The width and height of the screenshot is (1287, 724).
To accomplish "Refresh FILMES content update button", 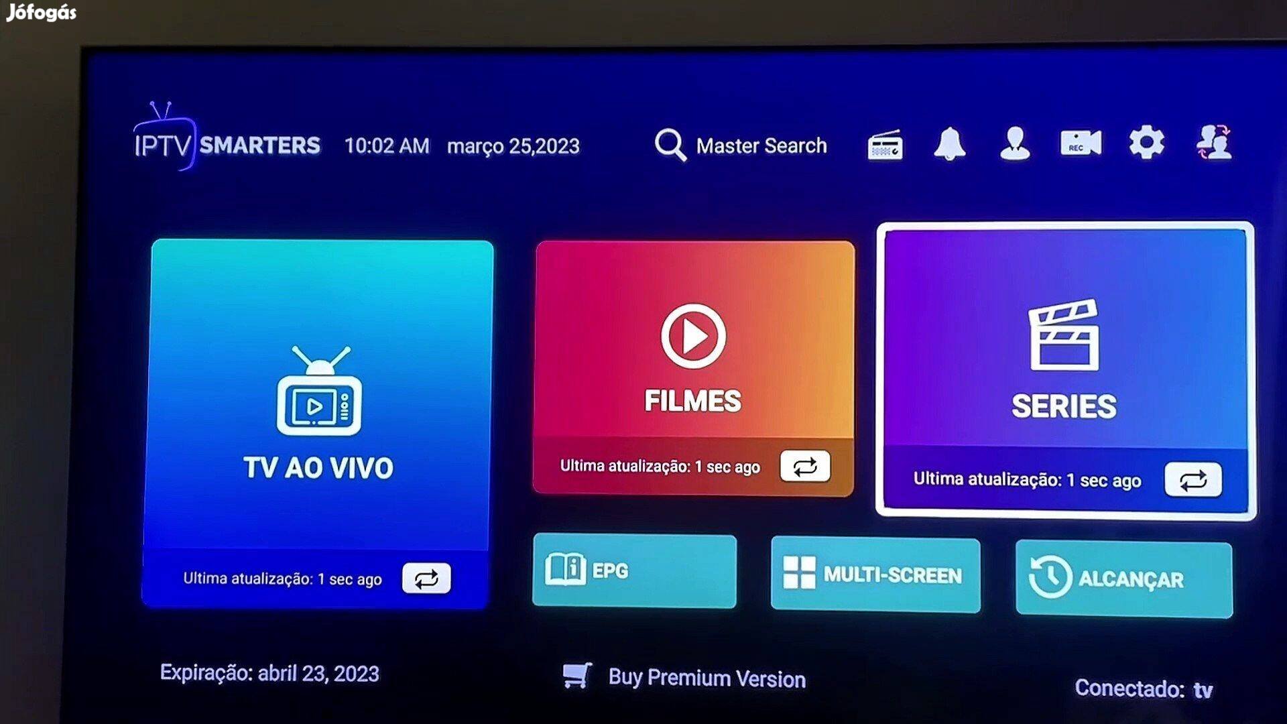I will click(x=805, y=466).
